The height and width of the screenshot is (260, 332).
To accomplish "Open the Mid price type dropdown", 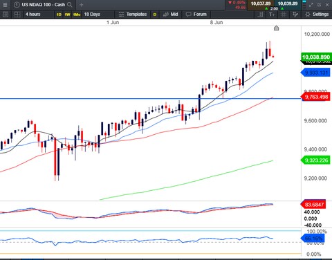I will (171, 15).
